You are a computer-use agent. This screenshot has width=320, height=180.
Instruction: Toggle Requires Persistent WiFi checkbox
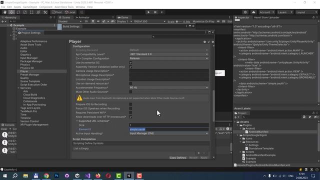pyautogui.click(x=130, y=112)
